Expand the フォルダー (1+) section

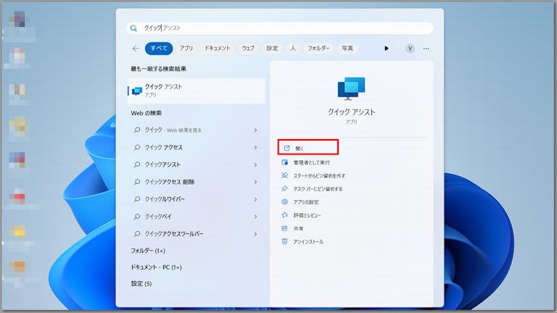(x=148, y=251)
